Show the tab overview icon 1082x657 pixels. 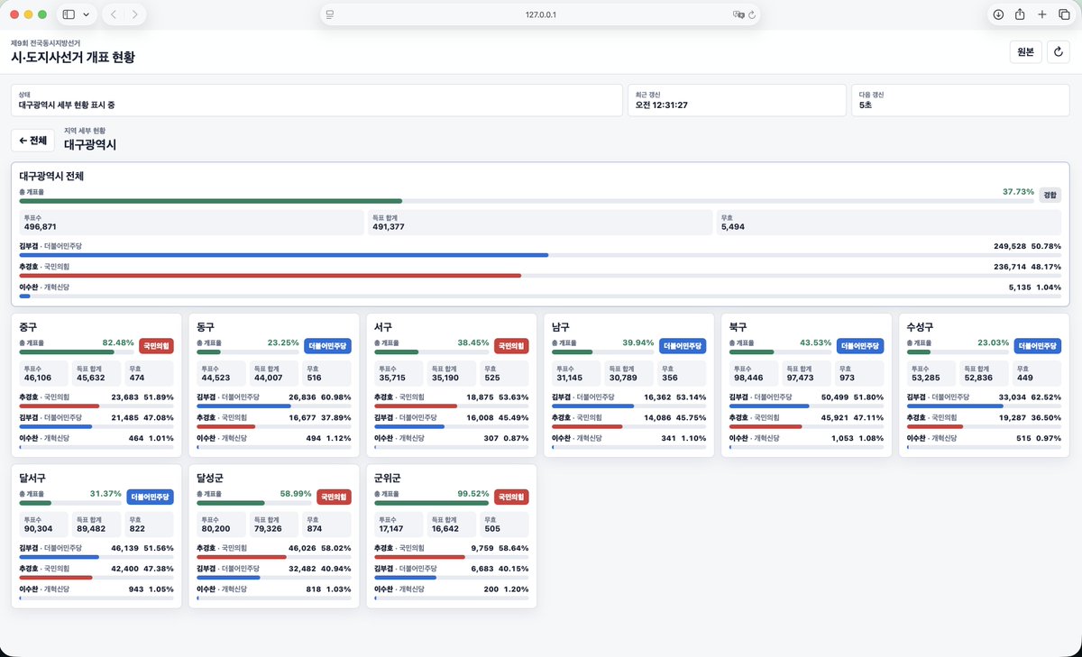click(1064, 14)
